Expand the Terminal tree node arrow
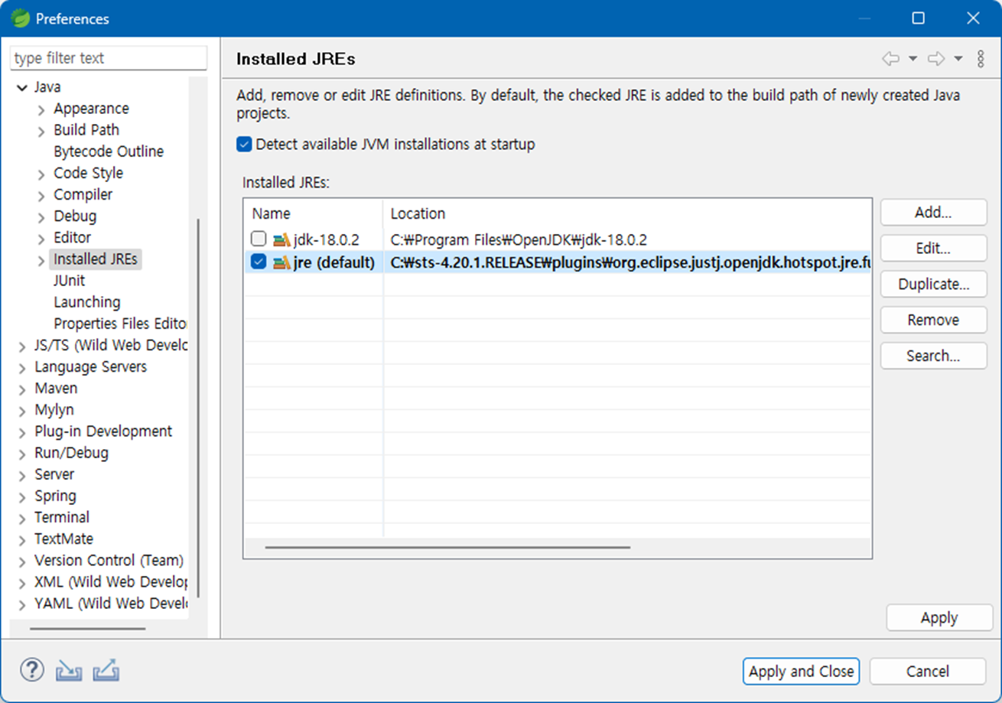The width and height of the screenshot is (1002, 703). (22, 518)
